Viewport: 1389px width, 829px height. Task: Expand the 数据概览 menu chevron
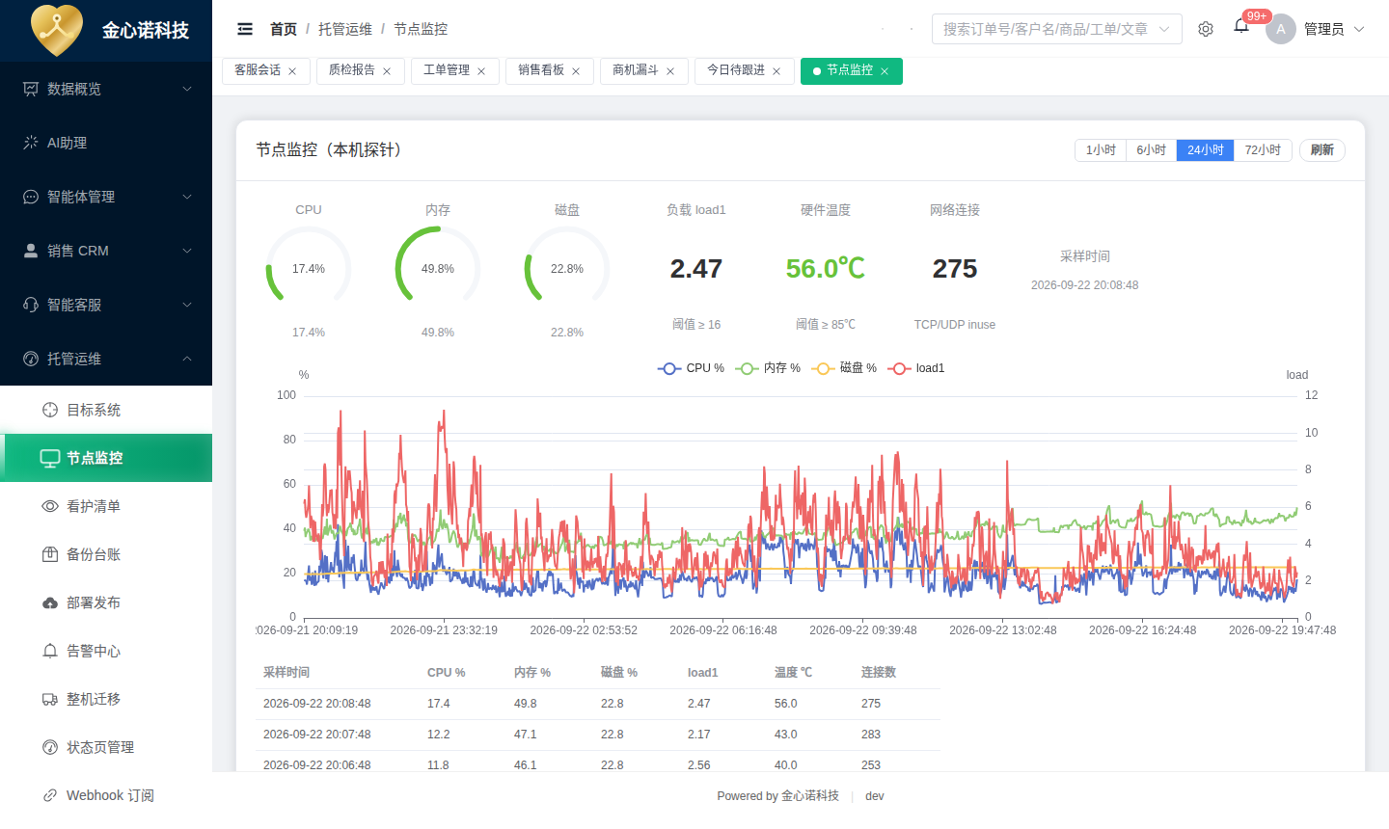pyautogui.click(x=187, y=89)
